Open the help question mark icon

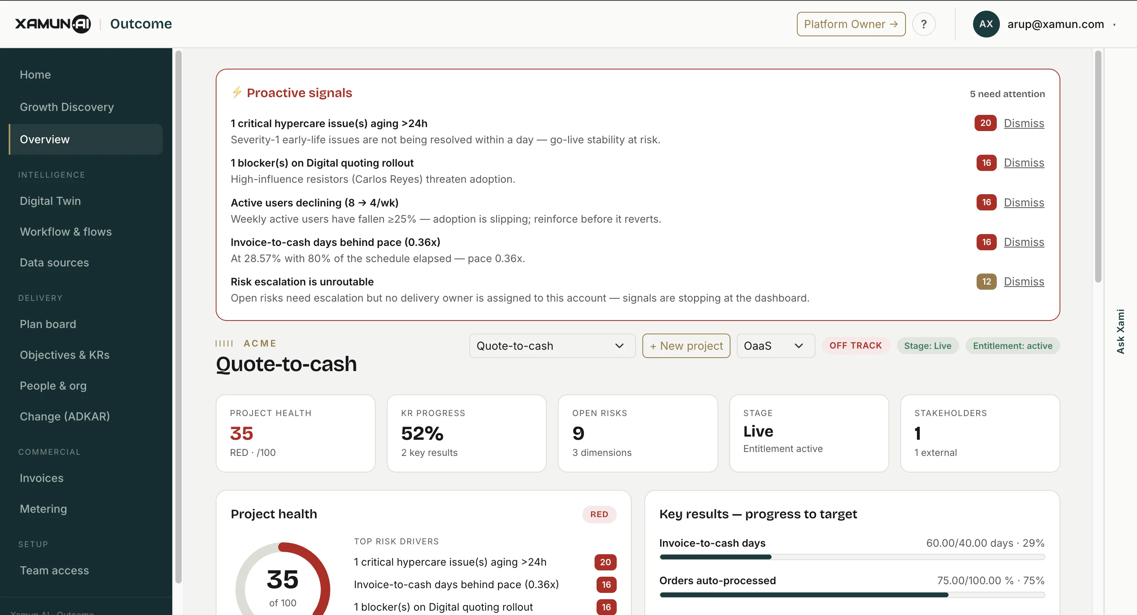point(923,24)
